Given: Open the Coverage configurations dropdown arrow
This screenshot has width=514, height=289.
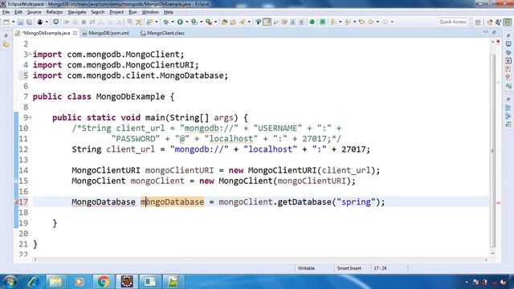Looking at the screenshot, I should pyautogui.click(x=202, y=22).
